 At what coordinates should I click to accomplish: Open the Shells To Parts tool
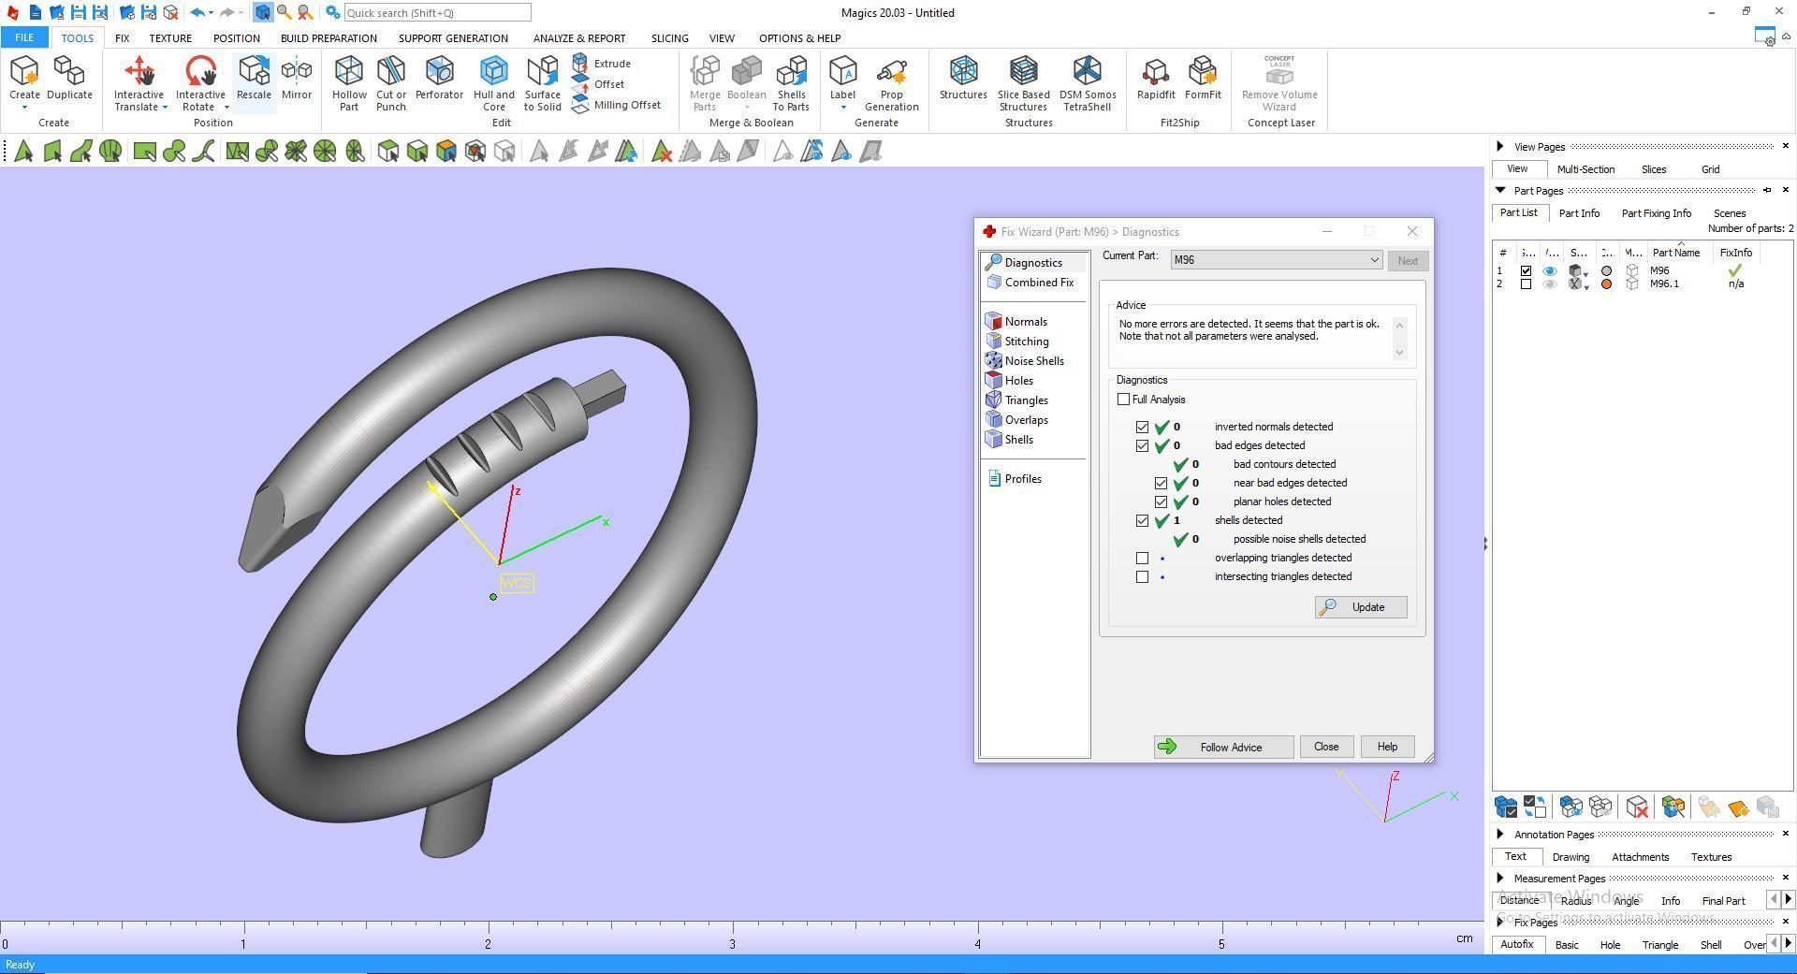[791, 83]
